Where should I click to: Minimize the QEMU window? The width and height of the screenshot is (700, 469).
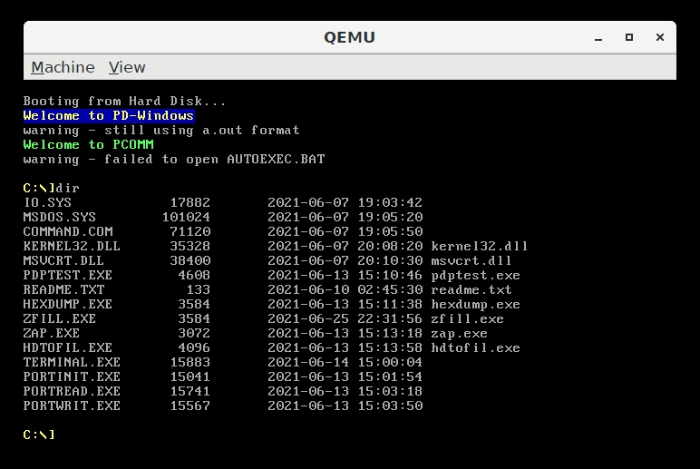(x=598, y=37)
